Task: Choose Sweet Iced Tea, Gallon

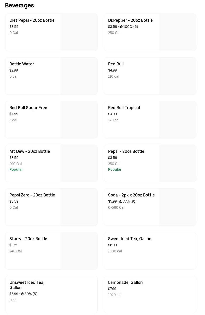Action: click(130, 239)
